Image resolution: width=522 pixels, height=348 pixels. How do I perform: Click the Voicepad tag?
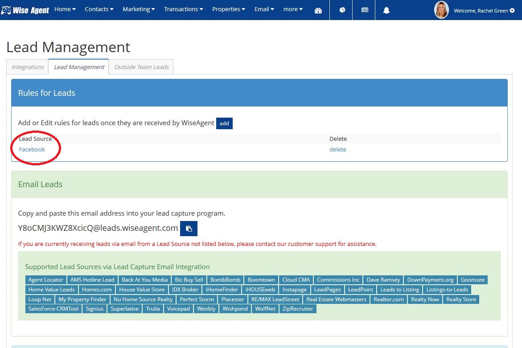pos(178,309)
